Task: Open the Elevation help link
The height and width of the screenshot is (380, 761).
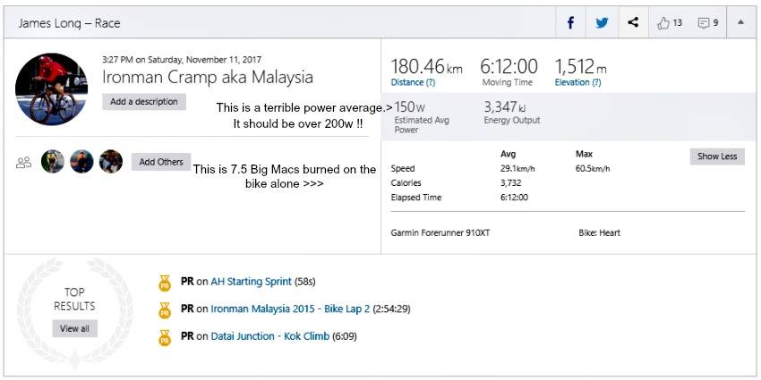Action: (x=577, y=82)
